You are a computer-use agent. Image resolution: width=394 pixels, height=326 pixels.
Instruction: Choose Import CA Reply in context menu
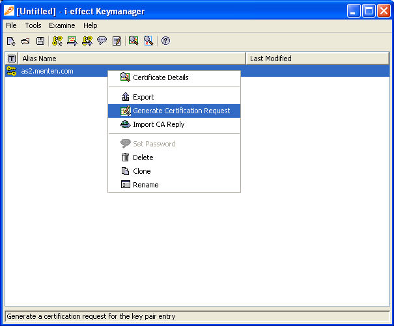158,124
